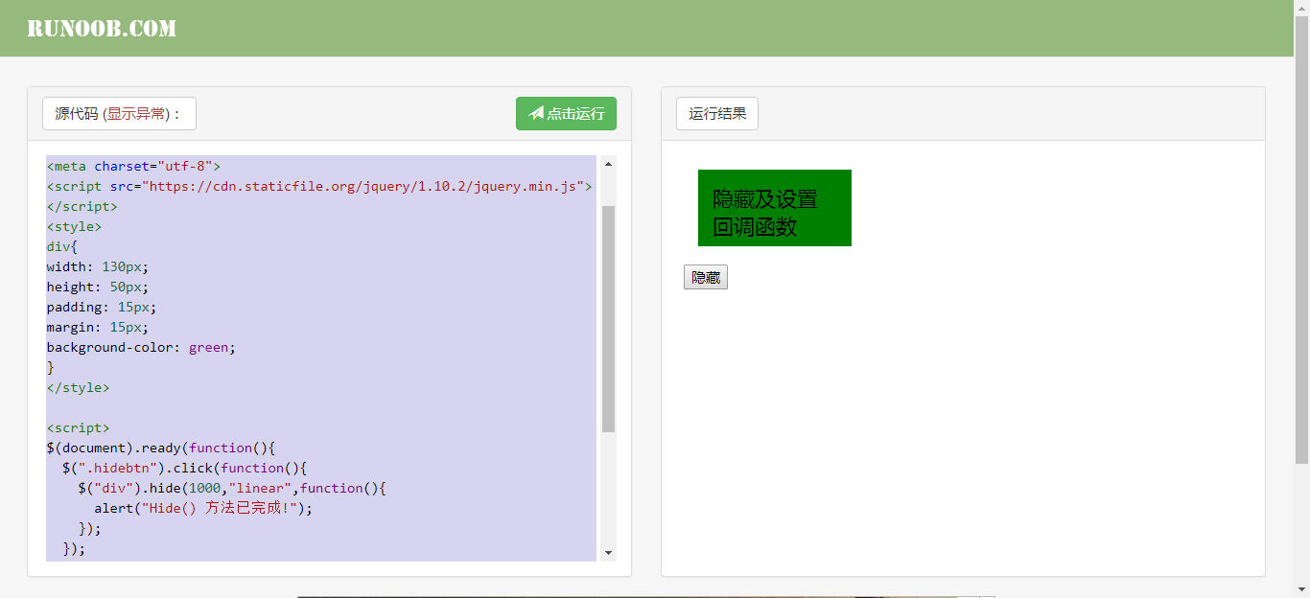The image size is (1310, 598).
Task: Click the page scrollbar down arrow
Action: click(1301, 590)
